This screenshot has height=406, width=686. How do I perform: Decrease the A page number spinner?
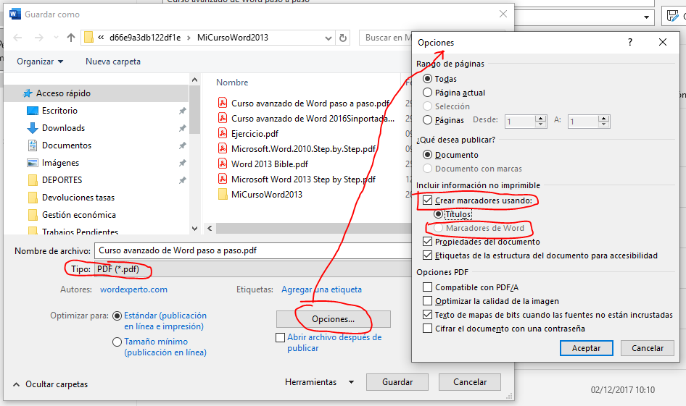(604, 124)
